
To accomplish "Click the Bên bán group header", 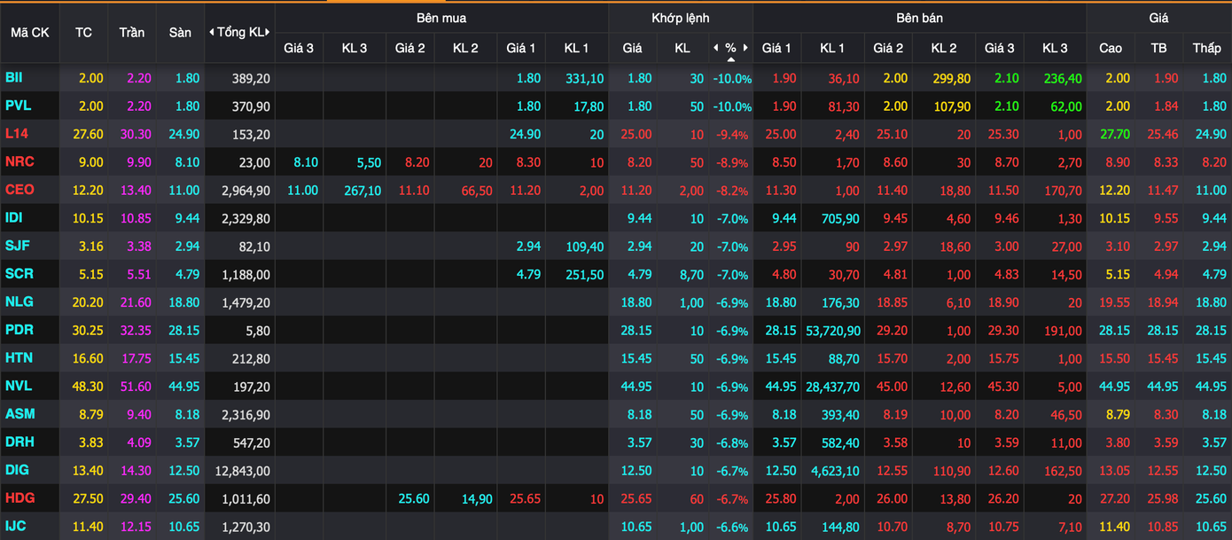I will (919, 18).
